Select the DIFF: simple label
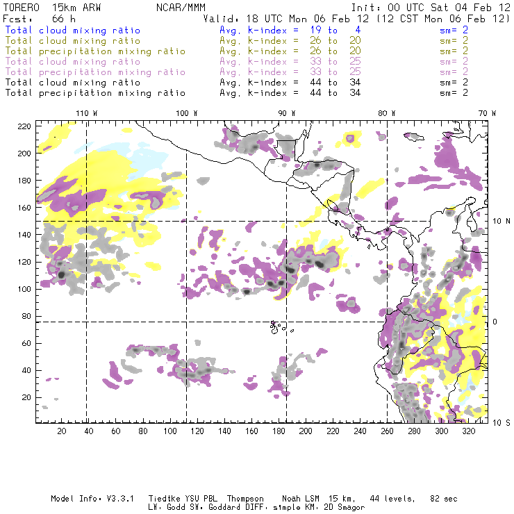 (x=271, y=508)
